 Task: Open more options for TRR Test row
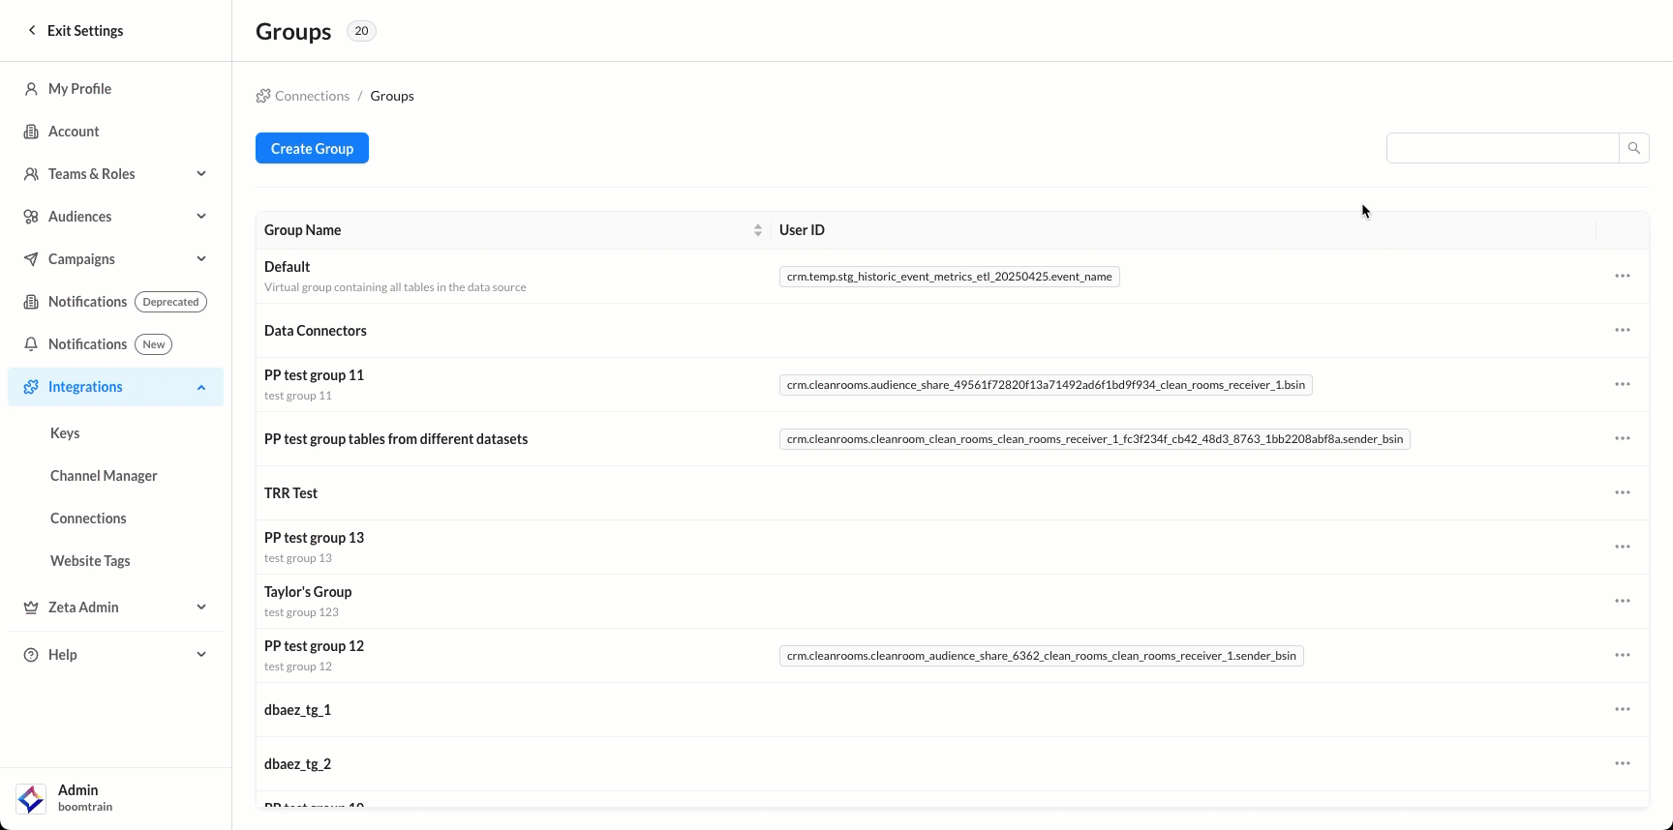coord(1623,493)
